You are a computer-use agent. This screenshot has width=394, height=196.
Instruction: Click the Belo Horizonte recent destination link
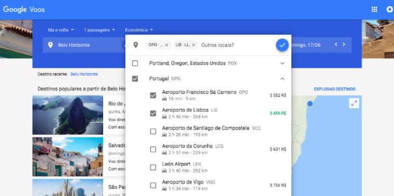click(84, 74)
